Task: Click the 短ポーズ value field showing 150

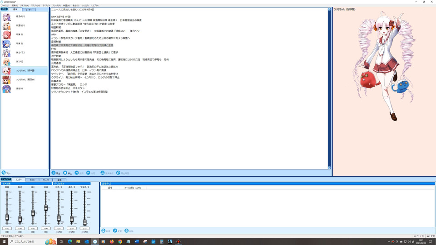Action: (59, 228)
